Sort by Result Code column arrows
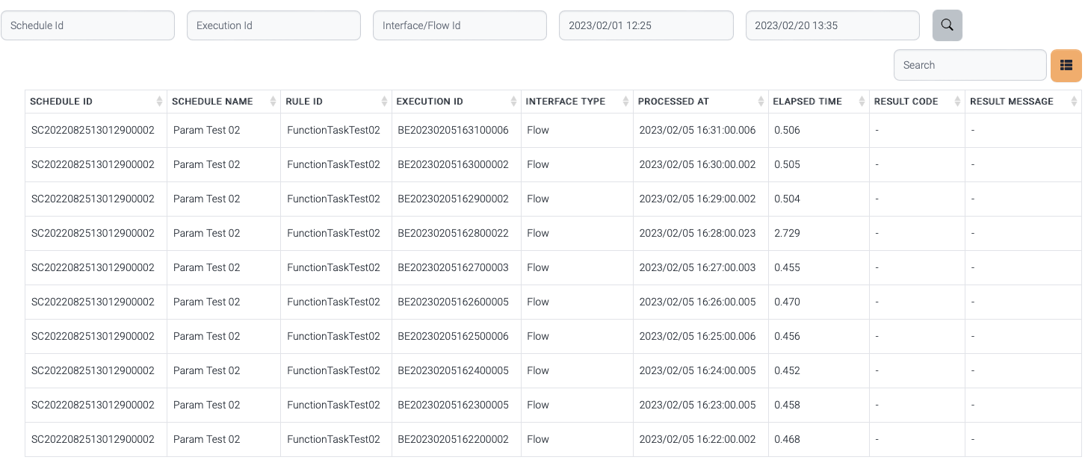Viewport: 1088px width, 463px height. point(957,102)
